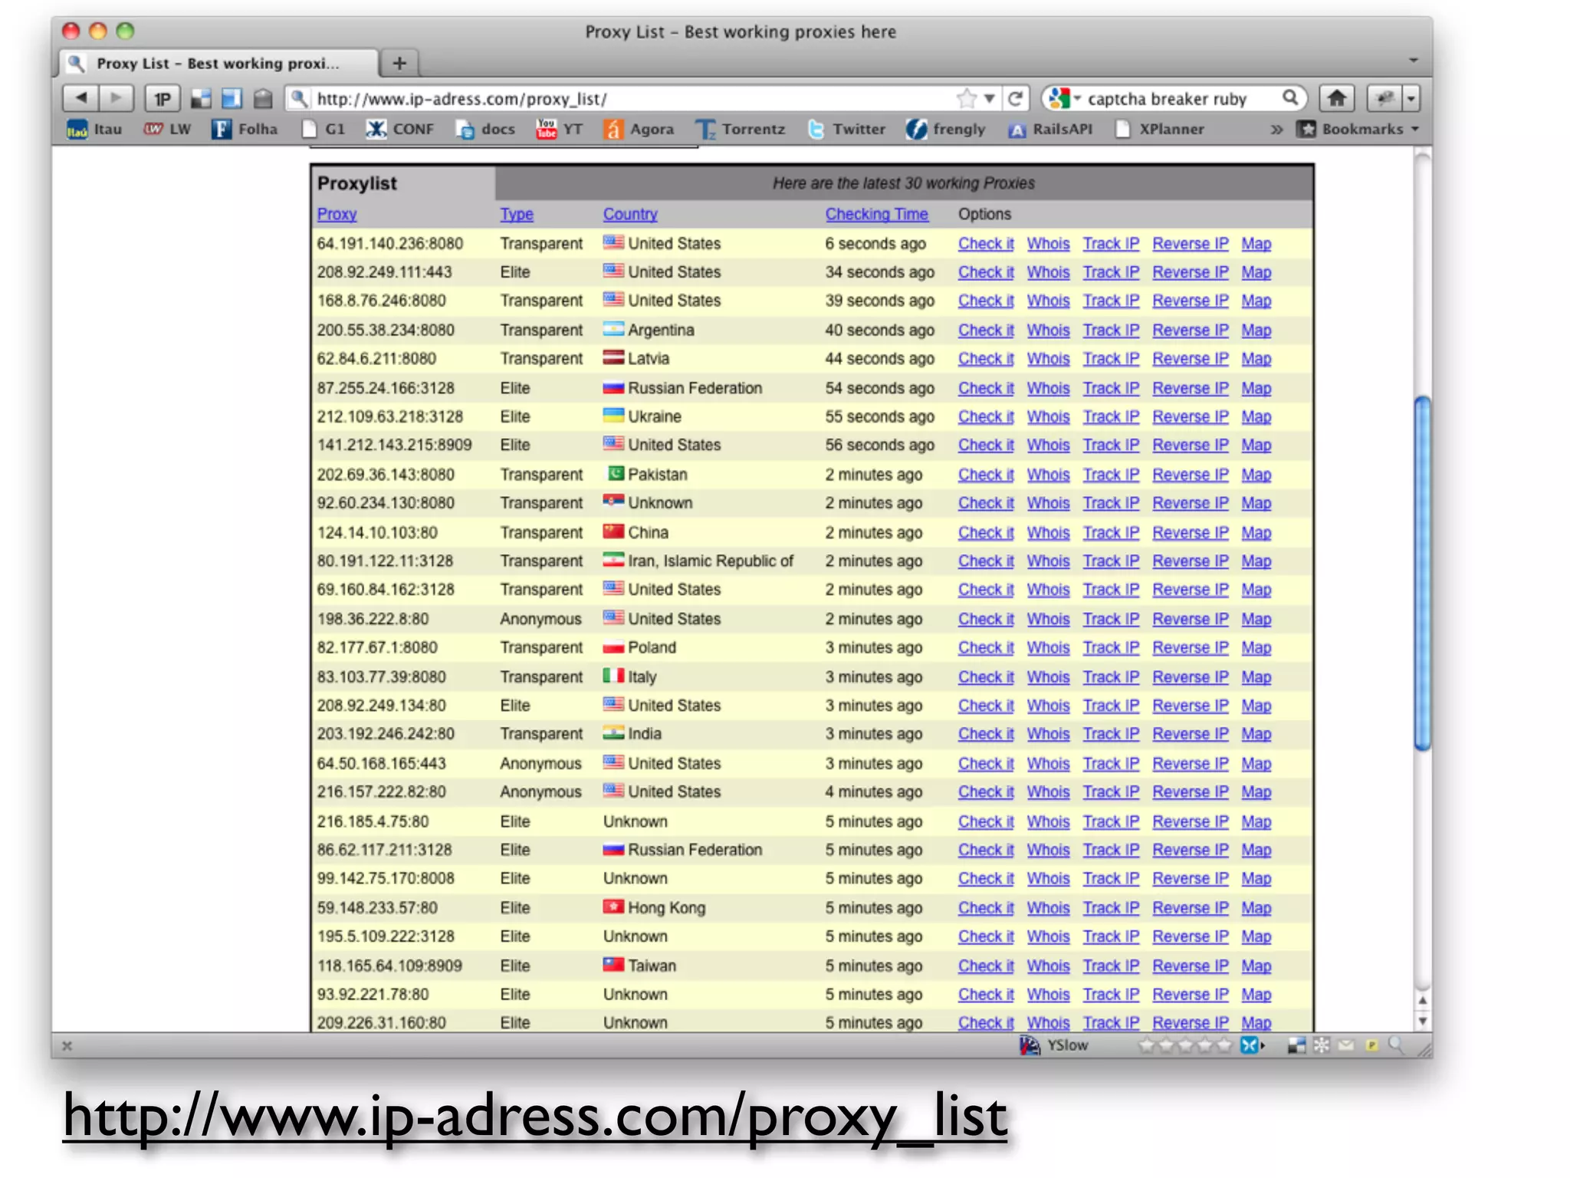Open the XPlanner bookmark
The width and height of the screenshot is (1570, 1178).
[1161, 129]
